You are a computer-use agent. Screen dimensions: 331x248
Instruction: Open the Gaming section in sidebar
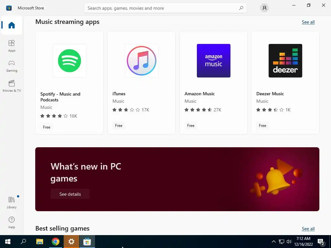(x=12, y=66)
